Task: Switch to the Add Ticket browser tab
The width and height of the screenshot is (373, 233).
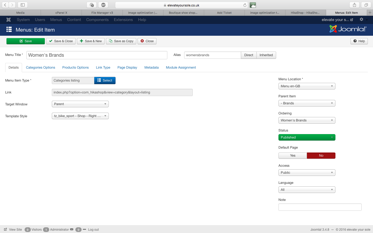Action: point(224,13)
